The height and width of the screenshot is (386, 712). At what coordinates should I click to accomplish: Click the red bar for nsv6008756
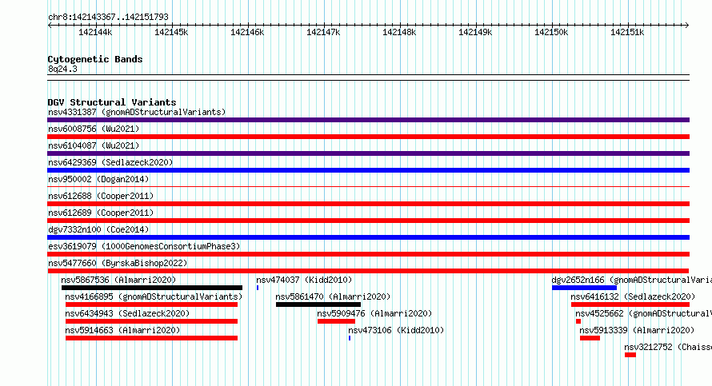pos(368,137)
